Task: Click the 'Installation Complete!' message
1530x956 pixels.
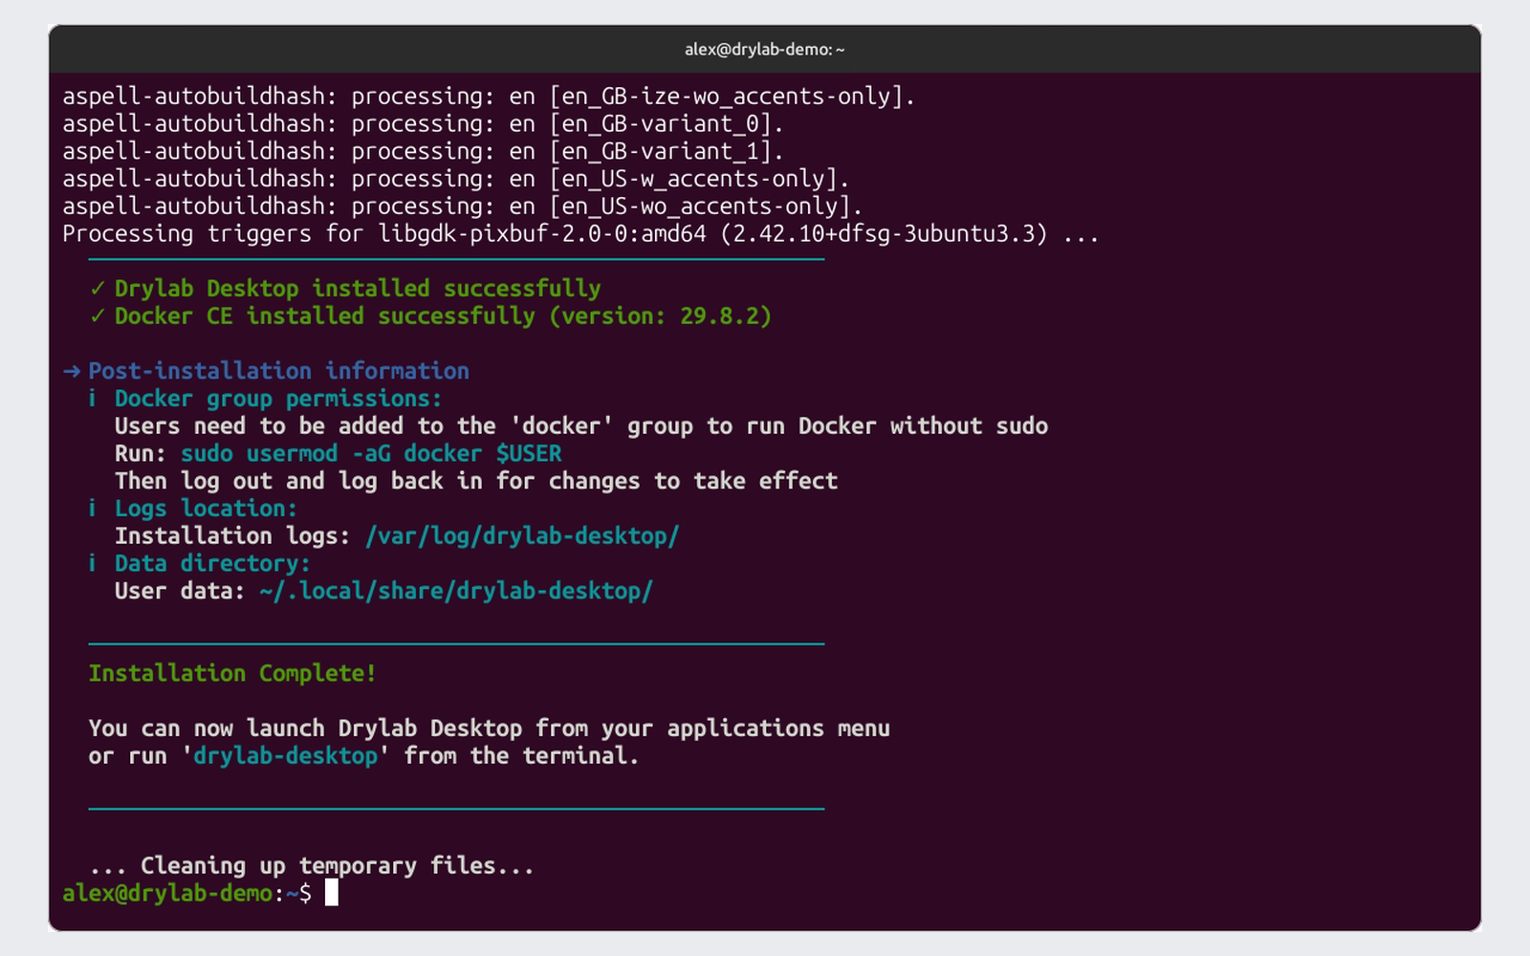Action: (232, 674)
